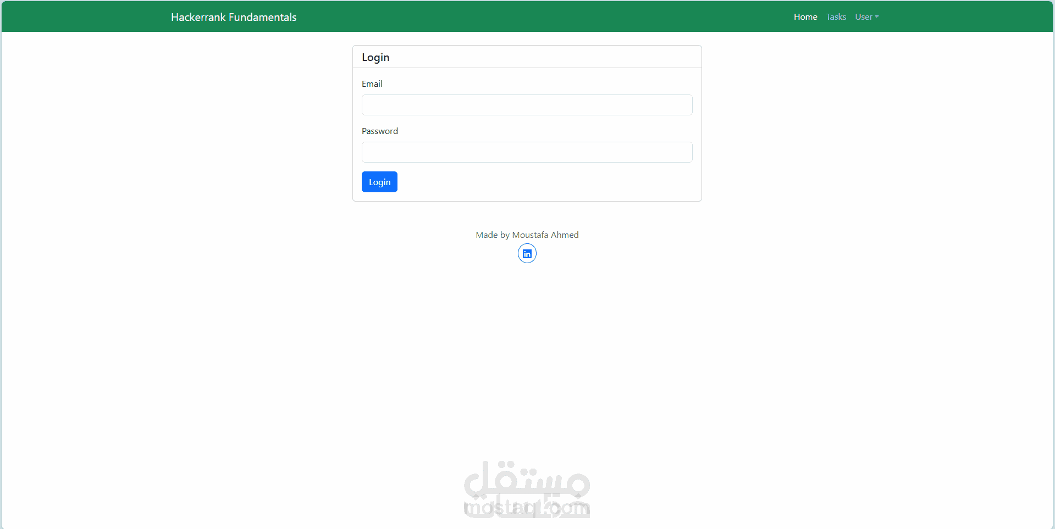Select the name Moustafa in the footer

[530, 235]
